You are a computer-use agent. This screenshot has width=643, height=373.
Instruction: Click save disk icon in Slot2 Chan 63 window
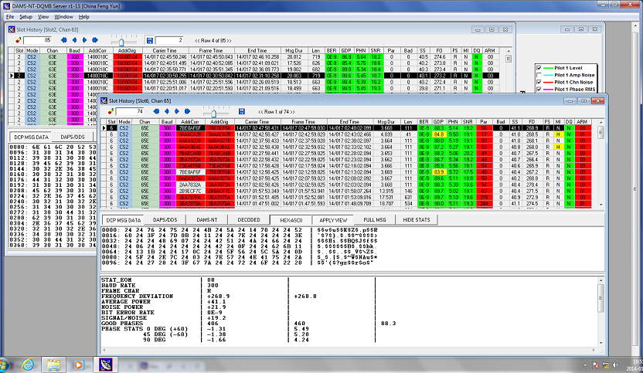pos(150,40)
